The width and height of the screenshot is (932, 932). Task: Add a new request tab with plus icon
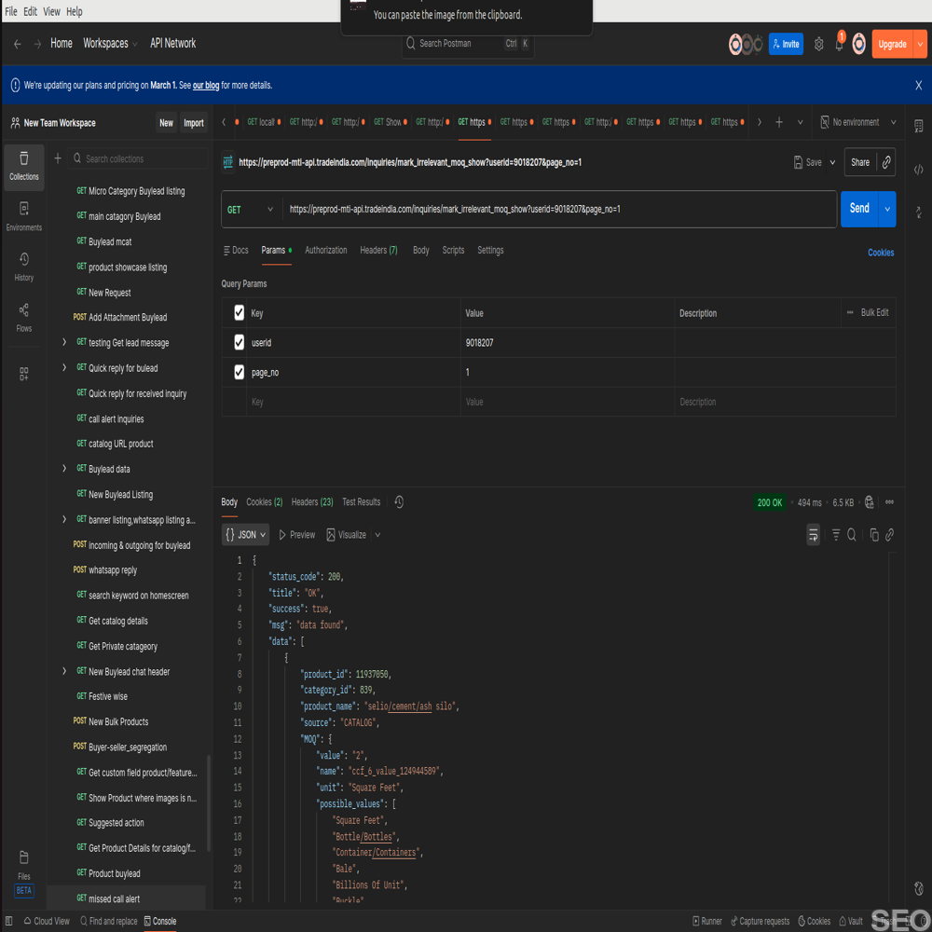pyautogui.click(x=778, y=122)
